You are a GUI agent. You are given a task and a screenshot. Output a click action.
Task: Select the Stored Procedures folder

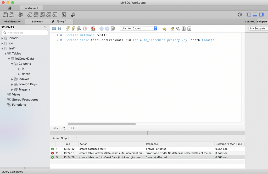pos(25,100)
